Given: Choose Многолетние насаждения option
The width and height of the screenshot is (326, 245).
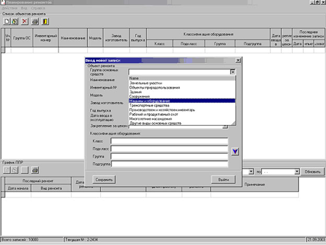Looking at the screenshot, I should click(182, 119).
